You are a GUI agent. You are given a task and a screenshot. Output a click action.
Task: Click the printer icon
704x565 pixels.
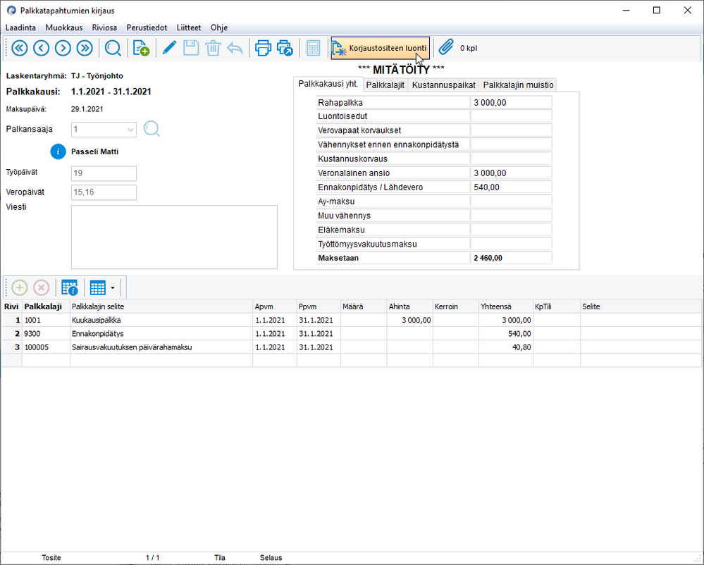[263, 48]
